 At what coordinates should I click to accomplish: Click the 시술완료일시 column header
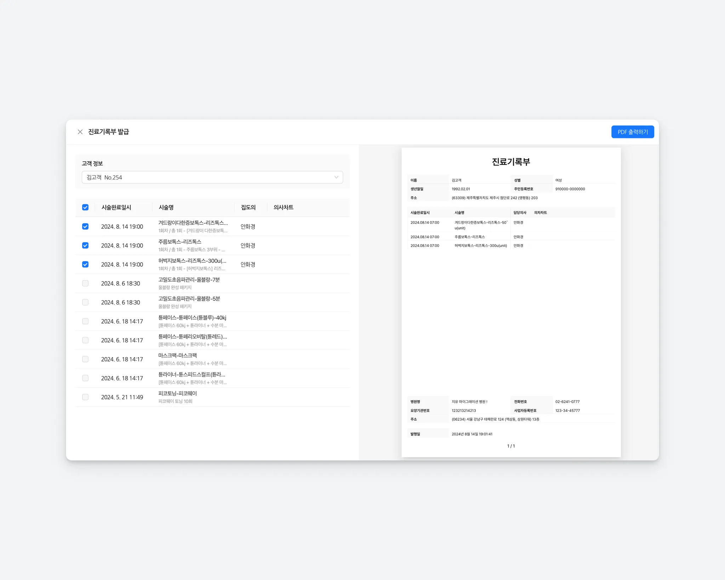(x=116, y=207)
